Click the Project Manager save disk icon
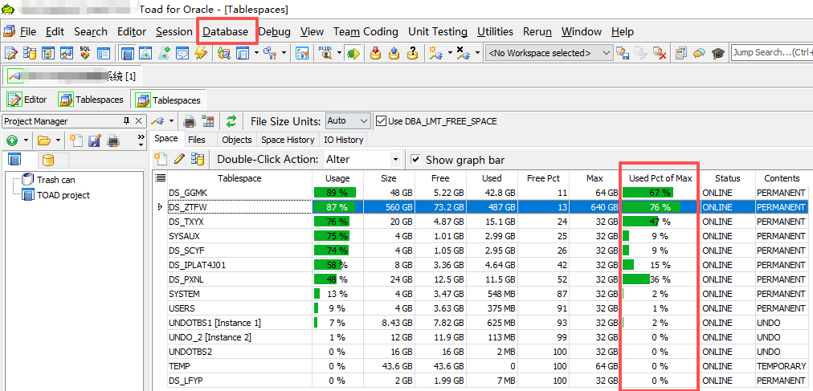 pos(94,140)
